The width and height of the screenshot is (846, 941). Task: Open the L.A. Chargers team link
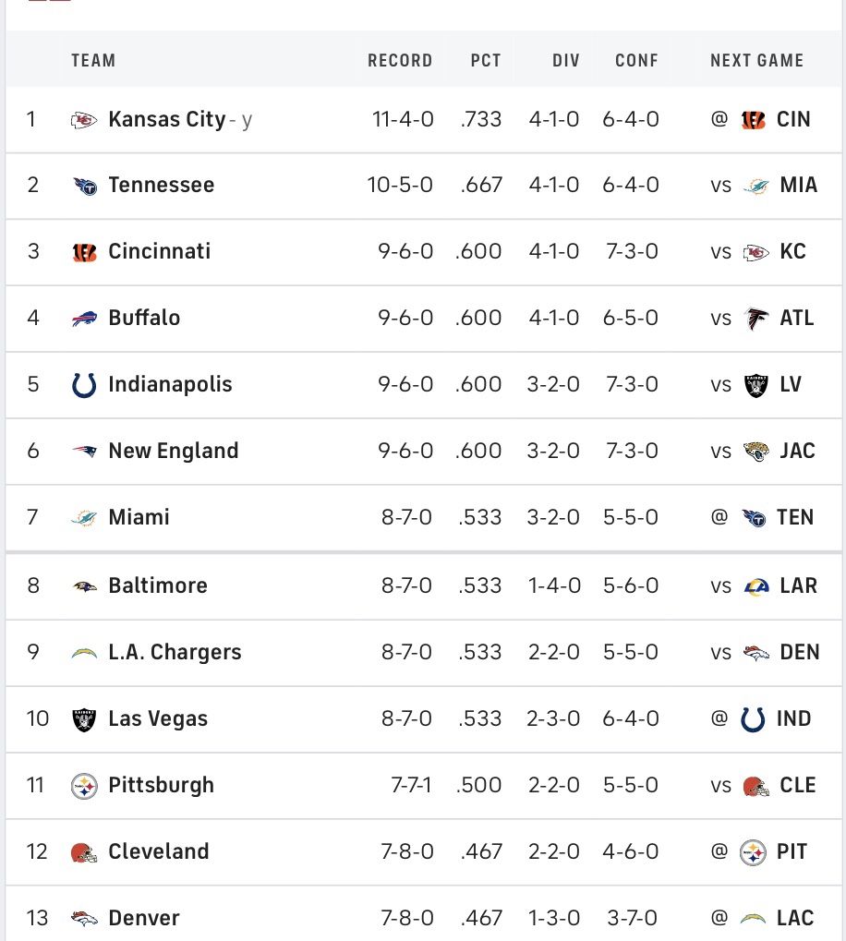(x=175, y=652)
